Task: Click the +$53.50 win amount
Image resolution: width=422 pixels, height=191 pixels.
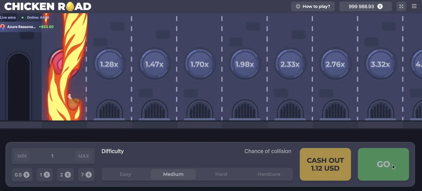Action: [x=46, y=27]
